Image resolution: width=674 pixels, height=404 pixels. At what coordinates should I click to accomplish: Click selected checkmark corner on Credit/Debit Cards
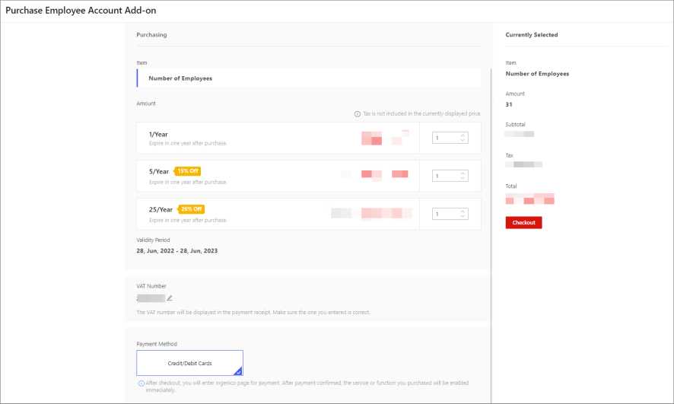click(x=238, y=371)
